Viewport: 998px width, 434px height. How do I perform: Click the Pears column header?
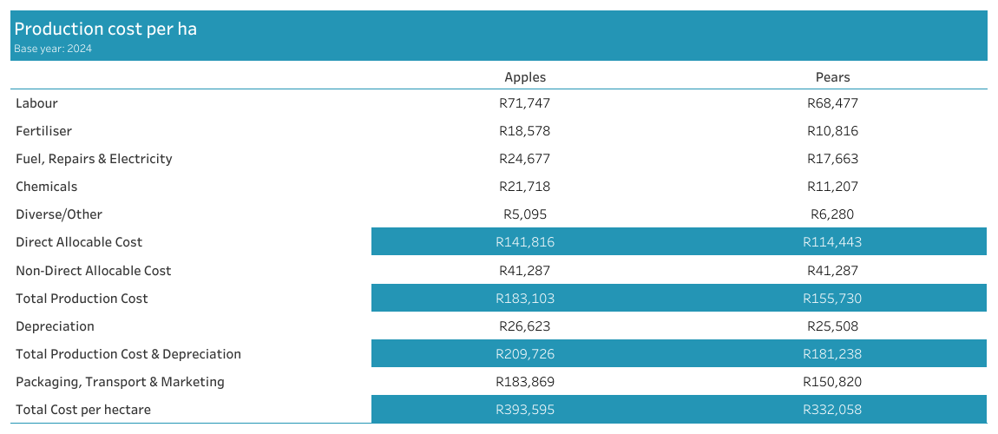[x=832, y=77]
